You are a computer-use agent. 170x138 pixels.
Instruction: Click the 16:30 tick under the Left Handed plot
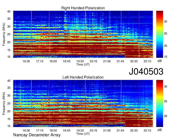point(26,130)
